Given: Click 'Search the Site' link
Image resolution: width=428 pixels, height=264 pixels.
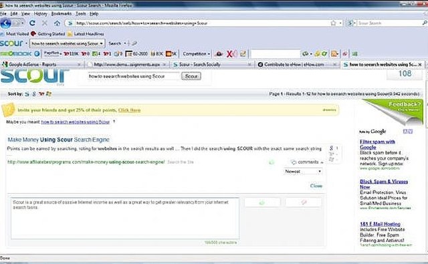Looking at the screenshot, I should click(x=181, y=162).
